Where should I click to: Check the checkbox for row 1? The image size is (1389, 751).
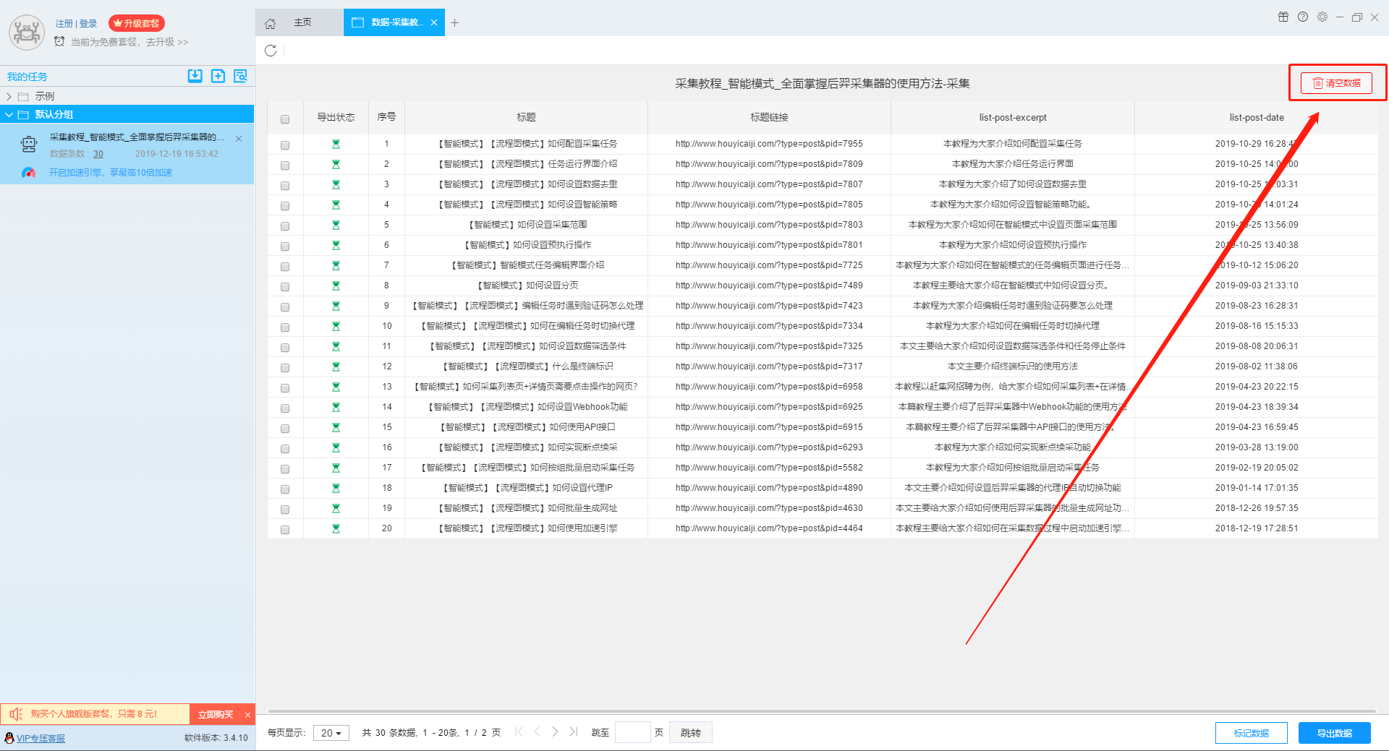[x=285, y=145]
